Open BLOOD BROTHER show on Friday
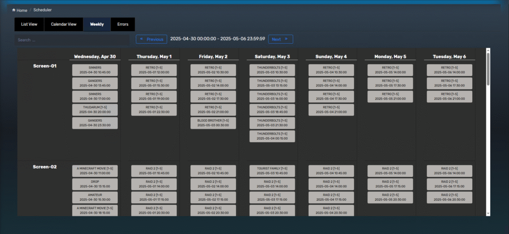 coord(213,123)
